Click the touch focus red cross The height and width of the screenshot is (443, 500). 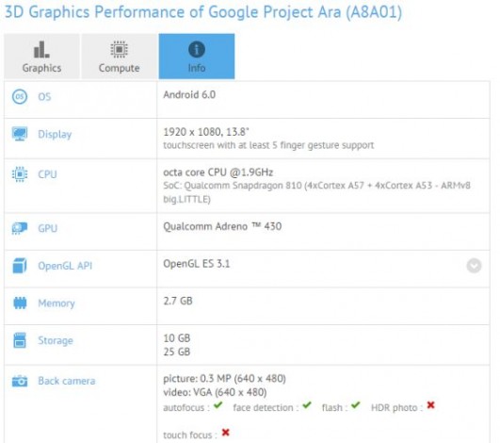click(225, 432)
